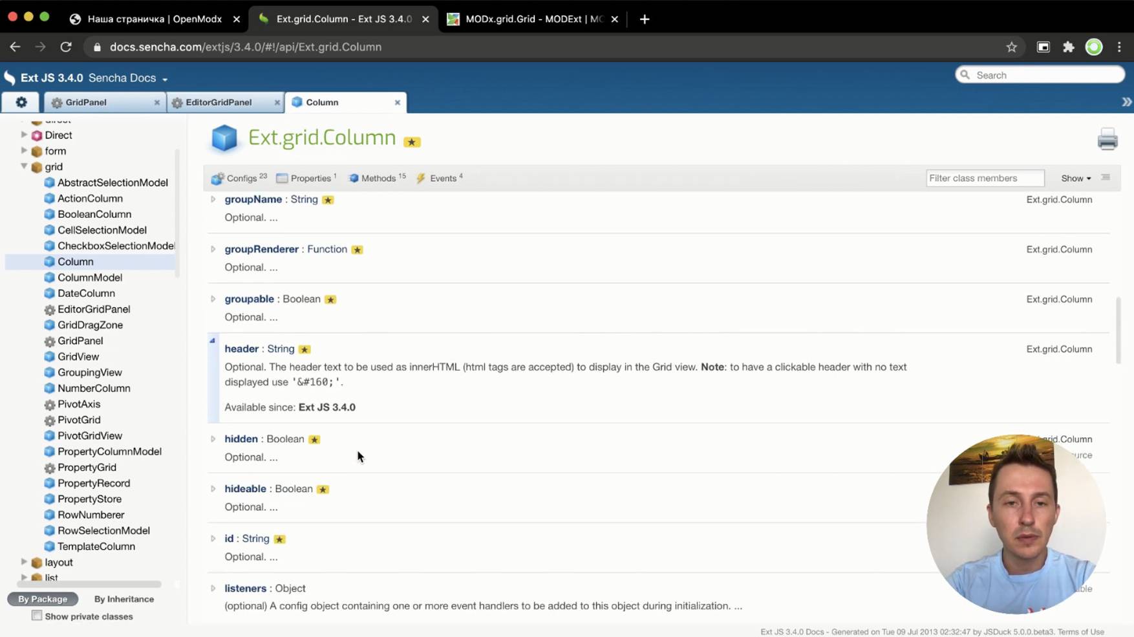The image size is (1134, 637).
Task: Expand the listeners config entry
Action: coord(213,588)
